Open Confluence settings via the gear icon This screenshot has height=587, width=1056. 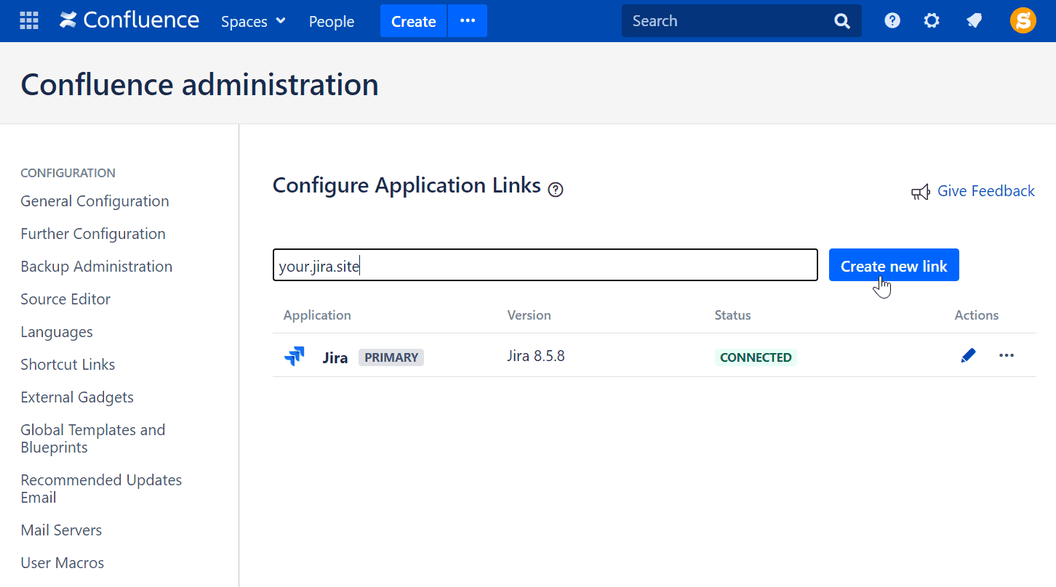tap(932, 20)
